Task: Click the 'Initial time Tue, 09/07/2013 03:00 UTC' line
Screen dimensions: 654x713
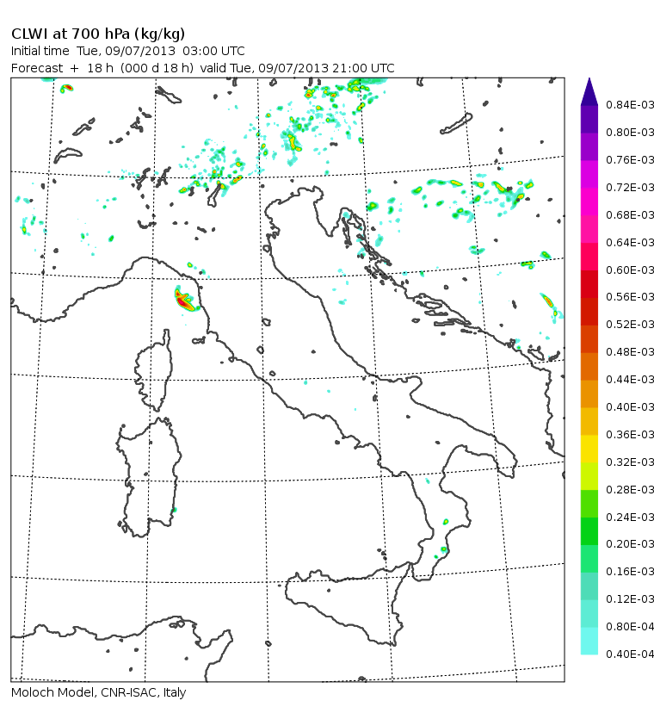Action: (127, 51)
